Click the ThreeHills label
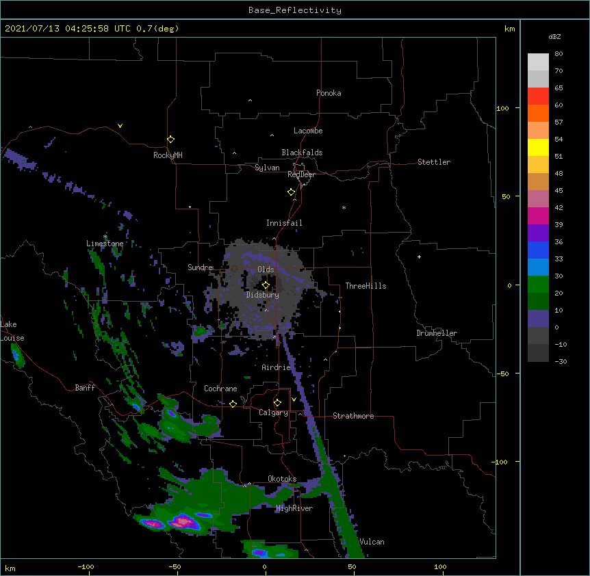The height and width of the screenshot is (576, 590). [x=365, y=286]
